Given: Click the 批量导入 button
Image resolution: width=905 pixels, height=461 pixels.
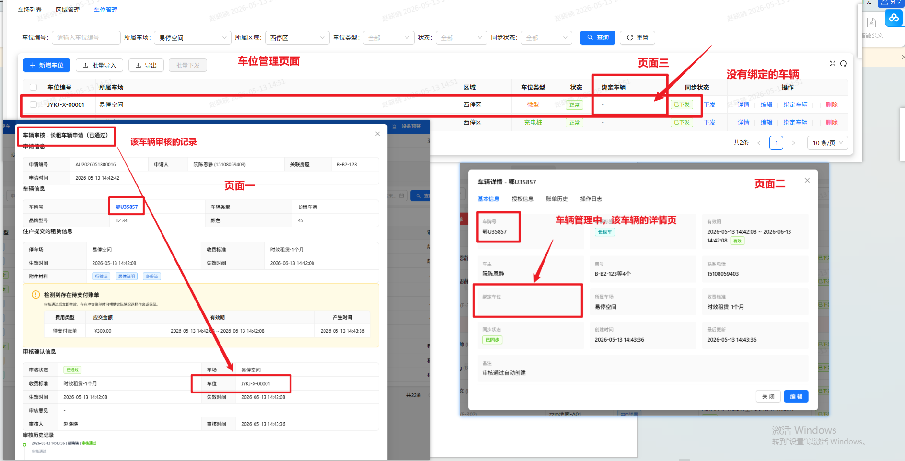Looking at the screenshot, I should (x=99, y=65).
